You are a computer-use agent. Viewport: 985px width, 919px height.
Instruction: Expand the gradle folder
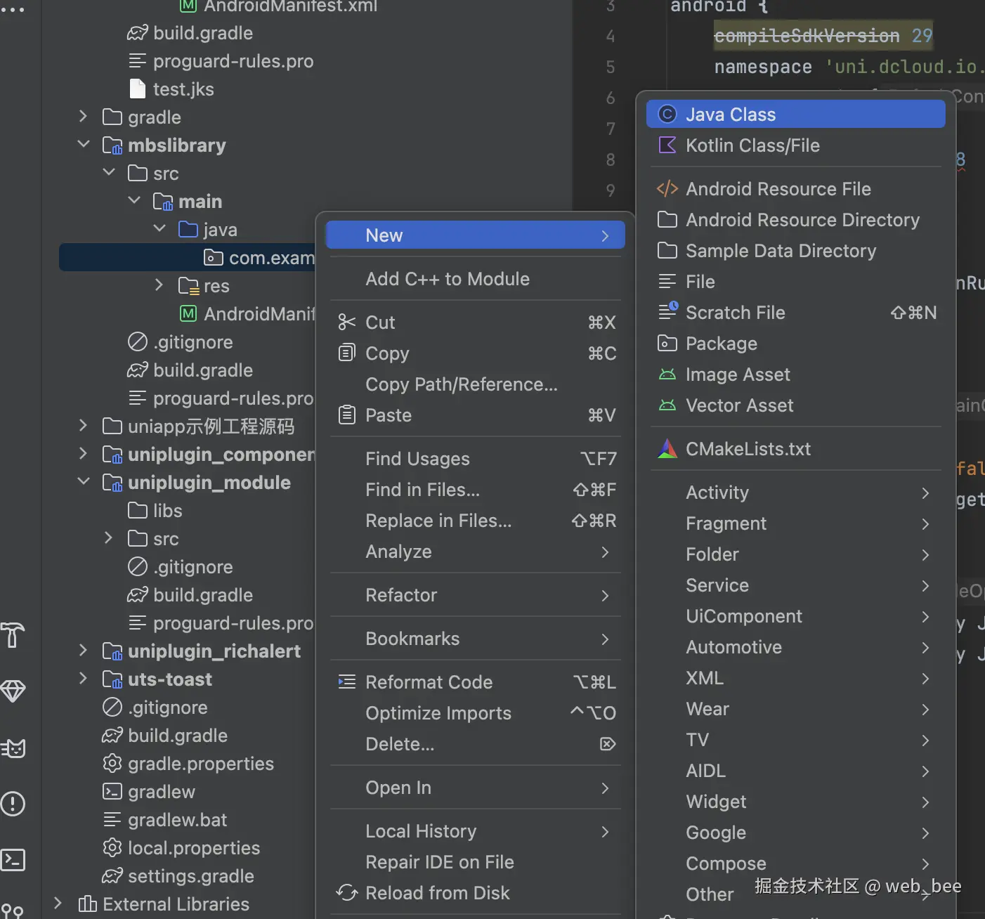(x=84, y=117)
